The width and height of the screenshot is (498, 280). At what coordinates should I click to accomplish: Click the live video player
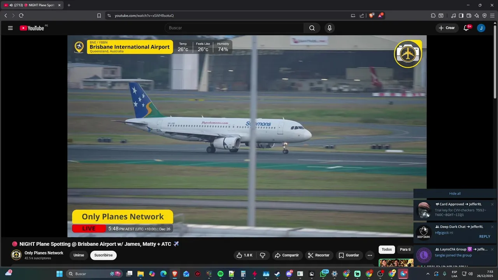pos(247,136)
